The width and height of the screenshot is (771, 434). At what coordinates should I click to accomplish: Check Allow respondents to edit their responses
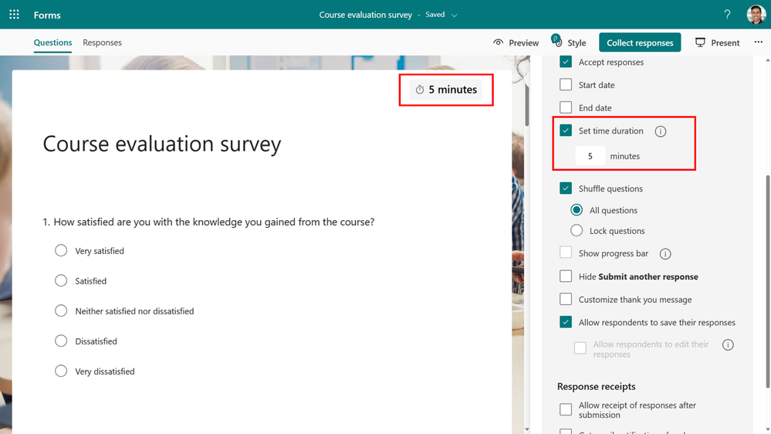[x=580, y=348]
